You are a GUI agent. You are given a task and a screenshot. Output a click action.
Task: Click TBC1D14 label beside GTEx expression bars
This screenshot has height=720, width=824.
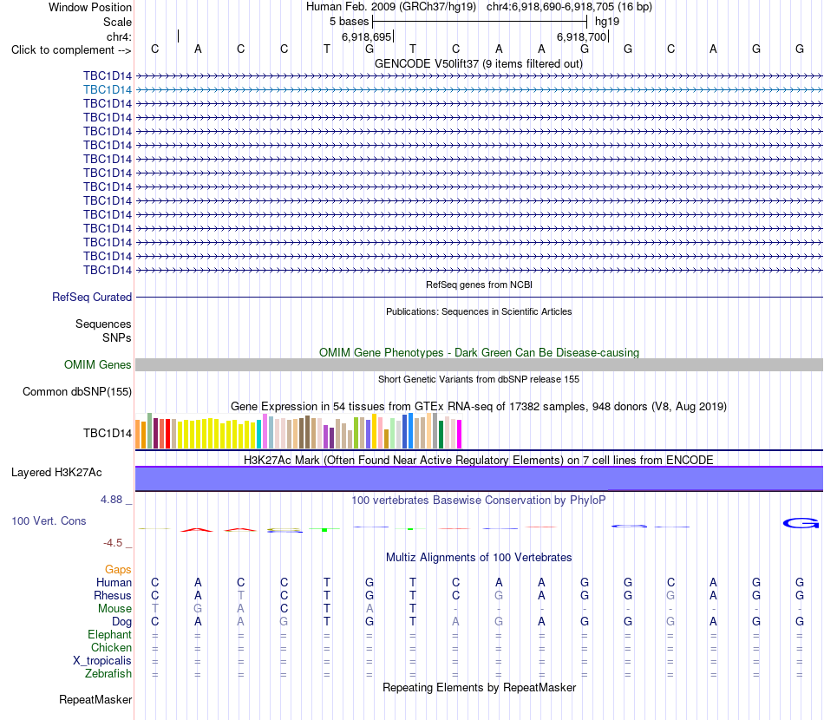pyautogui.click(x=108, y=433)
